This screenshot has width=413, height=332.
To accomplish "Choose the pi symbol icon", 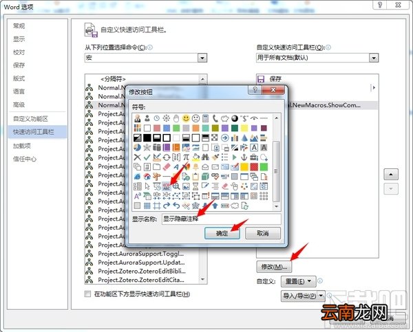I will pos(186,157).
